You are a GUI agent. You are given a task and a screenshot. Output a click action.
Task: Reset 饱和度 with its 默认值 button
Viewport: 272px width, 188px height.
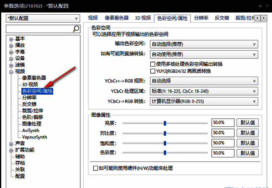[247, 143]
